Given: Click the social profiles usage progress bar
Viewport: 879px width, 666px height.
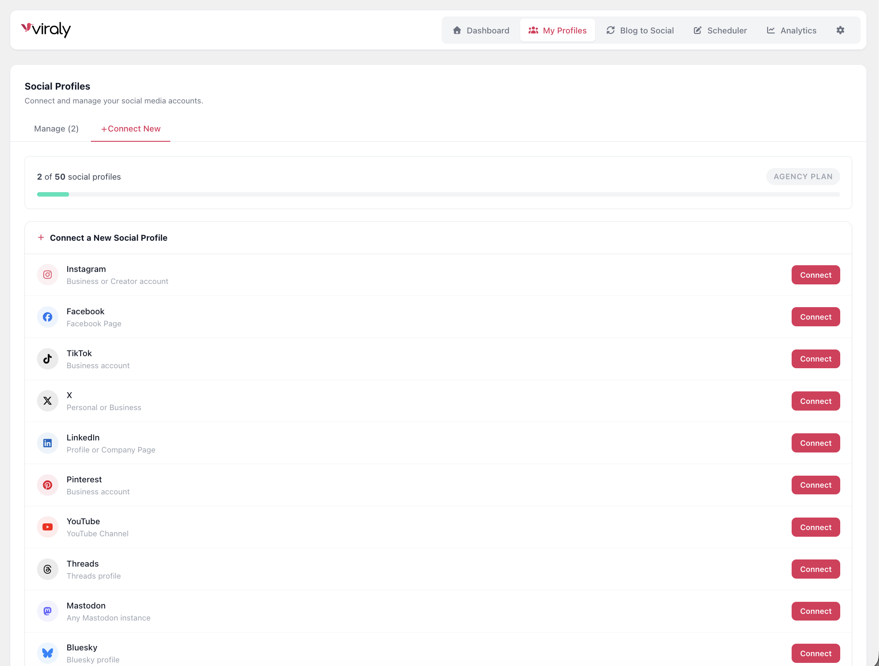Looking at the screenshot, I should coord(439,194).
